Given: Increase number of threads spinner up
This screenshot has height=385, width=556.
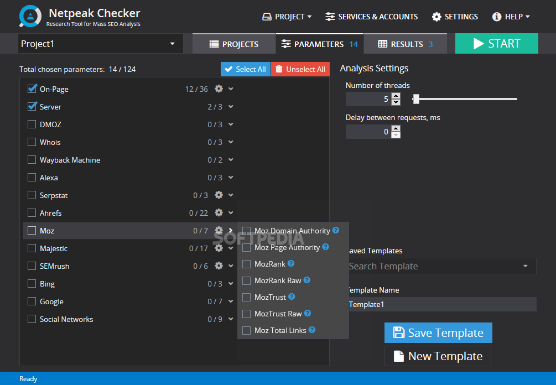Looking at the screenshot, I should [x=396, y=96].
